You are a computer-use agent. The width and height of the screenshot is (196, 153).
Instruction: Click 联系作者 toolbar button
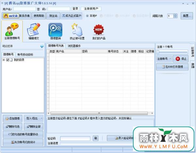point(24,16)
